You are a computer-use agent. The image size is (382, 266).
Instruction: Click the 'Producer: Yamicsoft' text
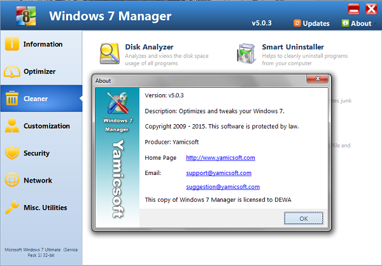[172, 142]
